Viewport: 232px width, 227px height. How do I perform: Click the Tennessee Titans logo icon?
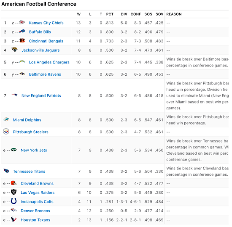pyautogui.click(x=6, y=171)
